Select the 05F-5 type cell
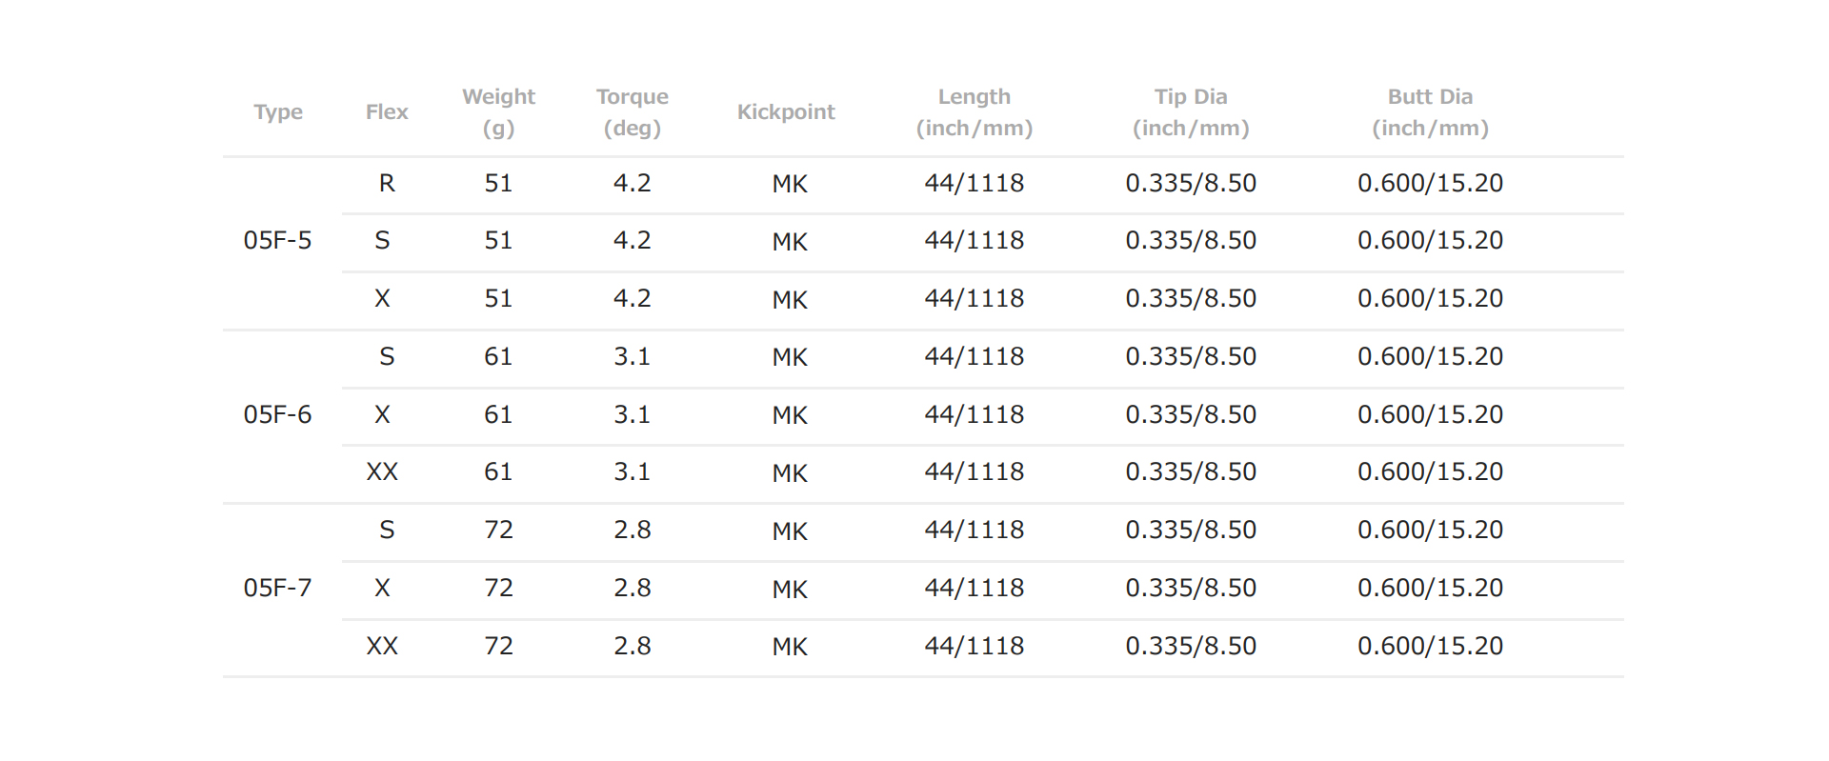Viewport: 1829px width, 761px height. [x=277, y=241]
